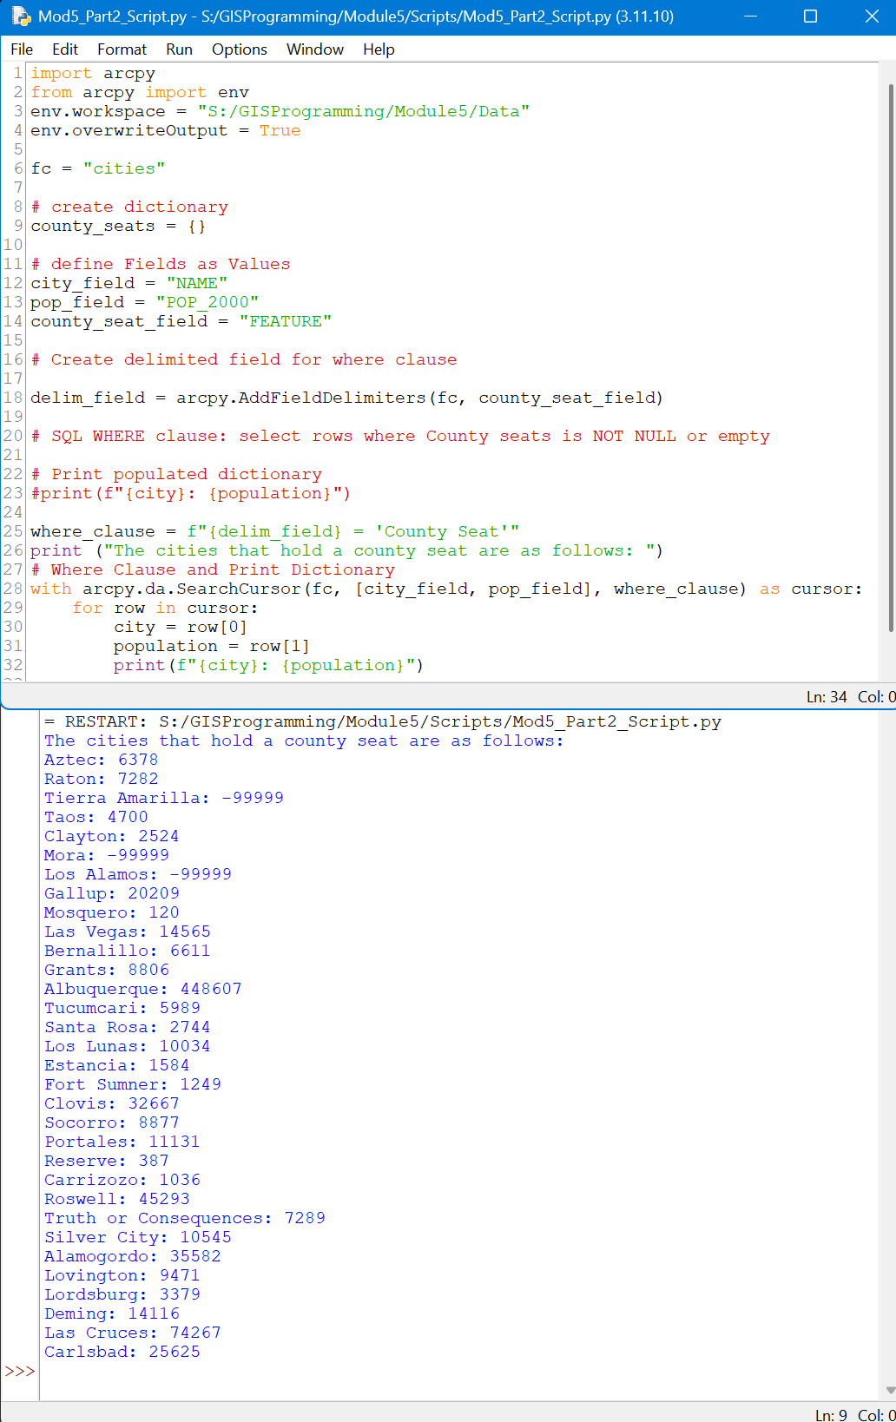Click the 'Taos: 4700' output row
The image size is (896, 1422).
coord(96,817)
